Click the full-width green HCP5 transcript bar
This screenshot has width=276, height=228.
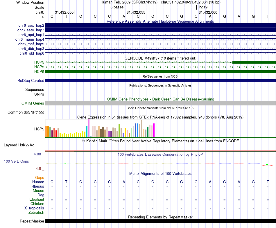[x=160, y=72]
